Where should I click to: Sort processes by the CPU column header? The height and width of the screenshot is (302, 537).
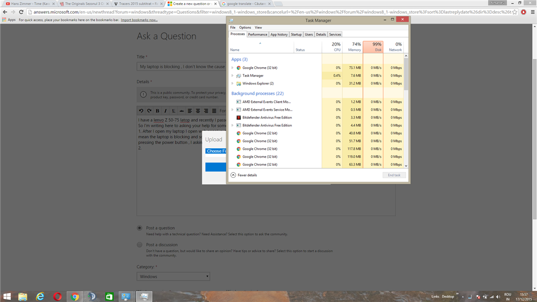pyautogui.click(x=332, y=47)
